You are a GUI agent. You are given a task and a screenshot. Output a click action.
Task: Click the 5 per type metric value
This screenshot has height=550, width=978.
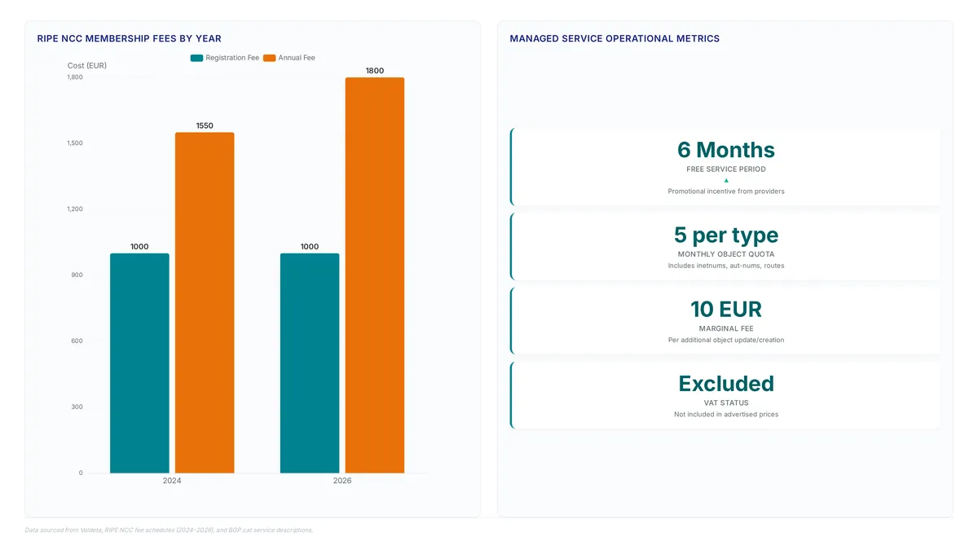(726, 235)
